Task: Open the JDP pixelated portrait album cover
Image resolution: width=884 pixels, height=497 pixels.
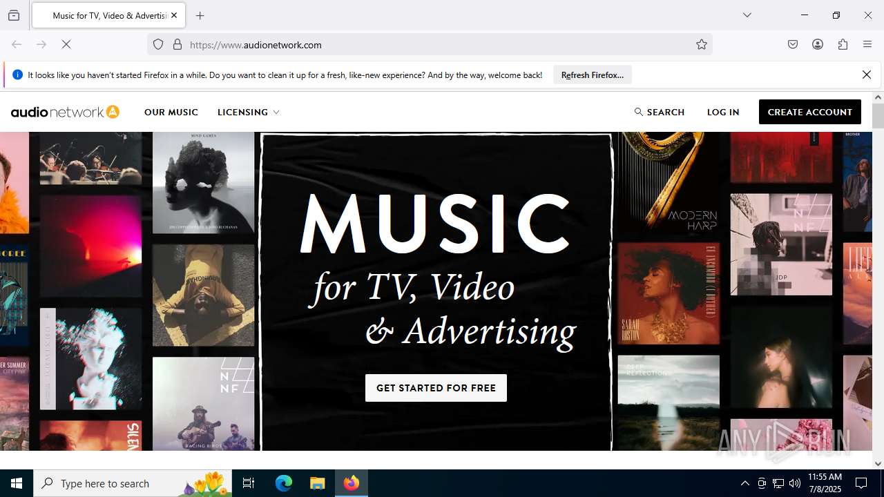Action: pos(781,244)
